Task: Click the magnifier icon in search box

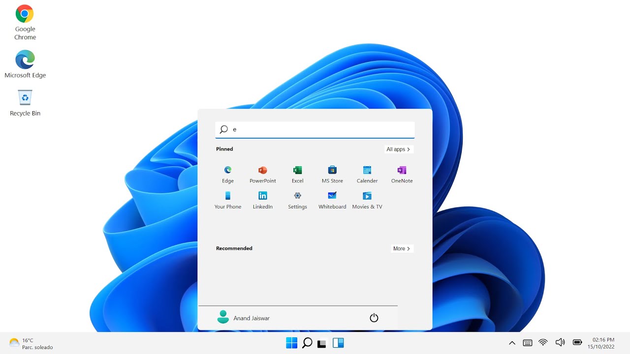Action: 224,129
